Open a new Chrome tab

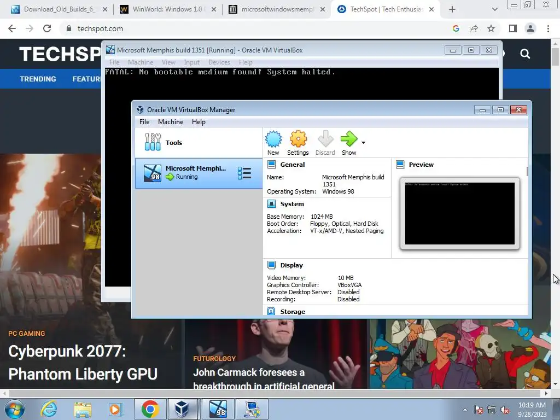(452, 9)
